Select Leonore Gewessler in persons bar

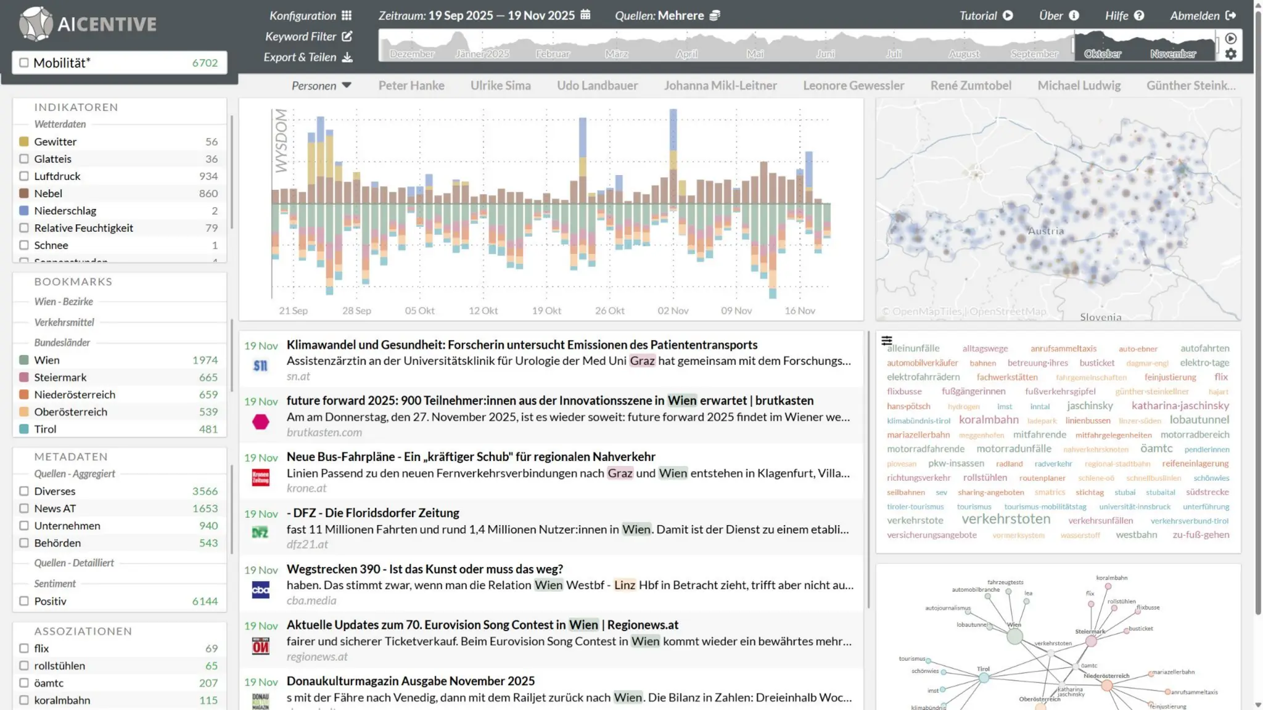click(x=853, y=86)
